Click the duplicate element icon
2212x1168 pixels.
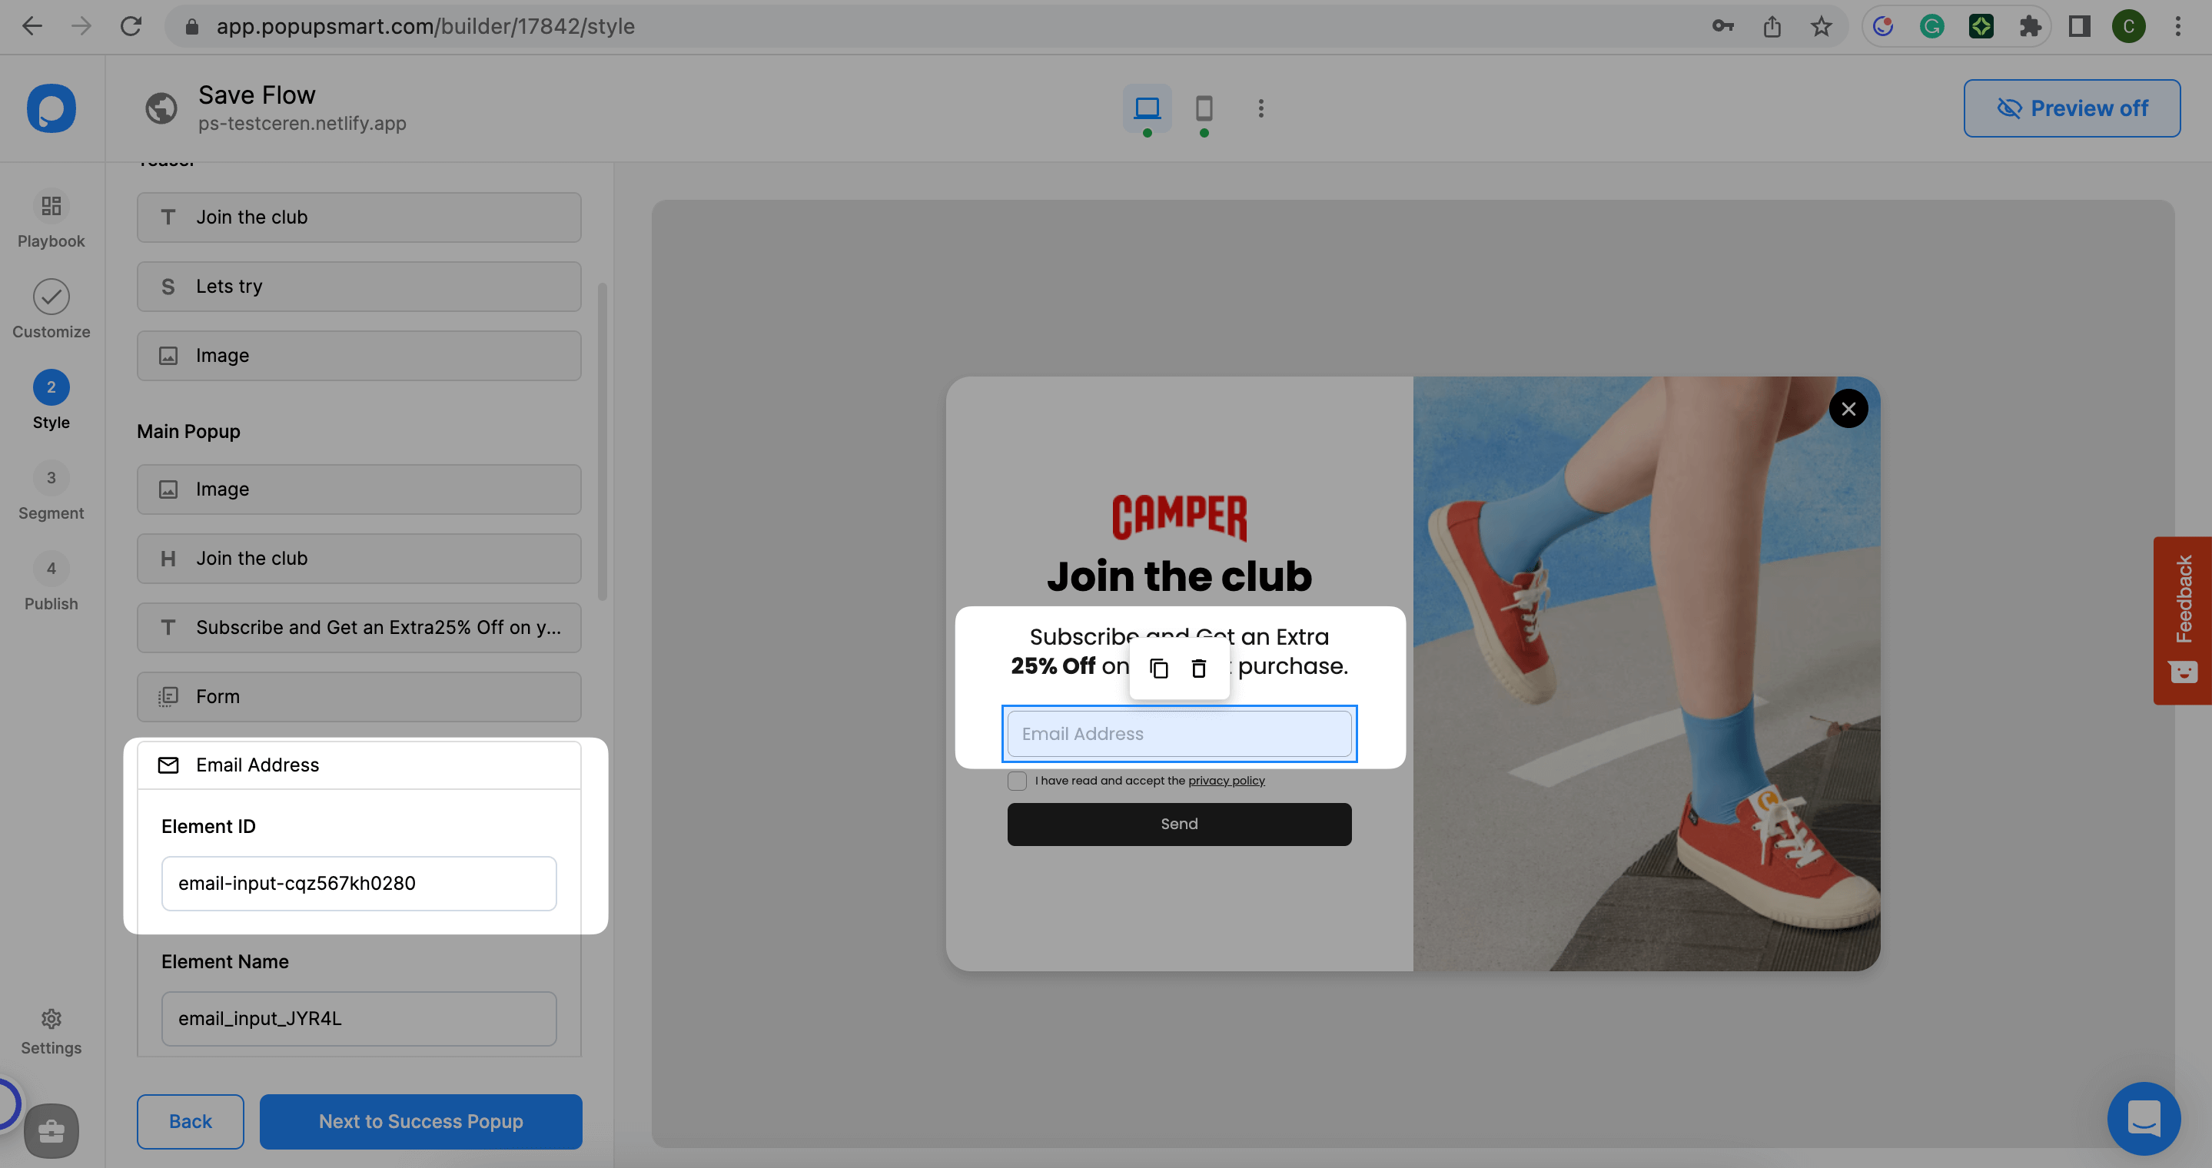coord(1156,668)
